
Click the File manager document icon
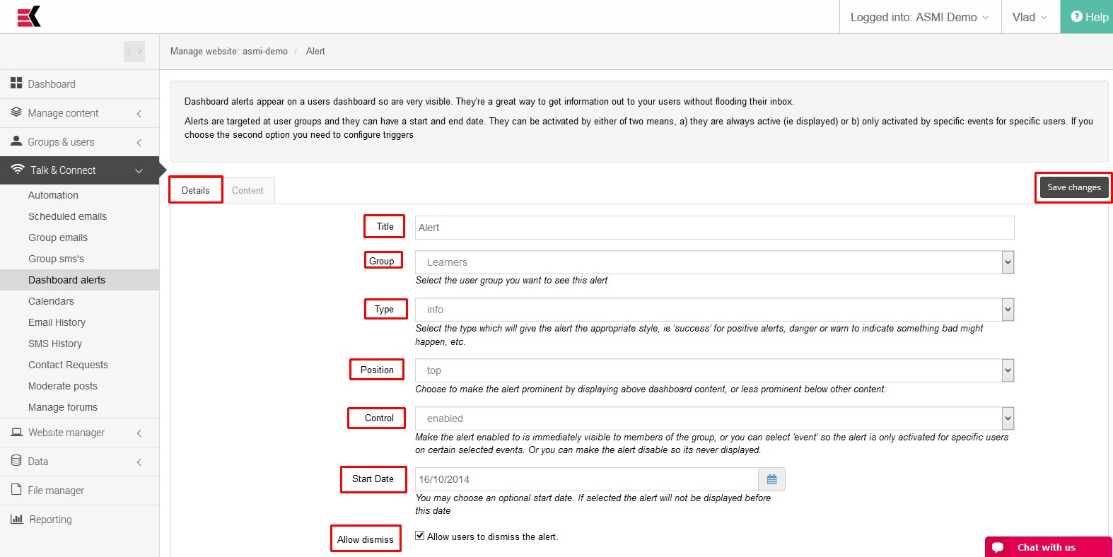(16, 490)
